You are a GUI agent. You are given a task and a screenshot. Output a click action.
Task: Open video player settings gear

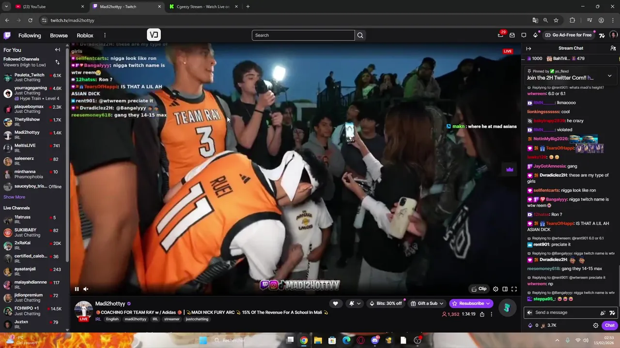(x=496, y=289)
